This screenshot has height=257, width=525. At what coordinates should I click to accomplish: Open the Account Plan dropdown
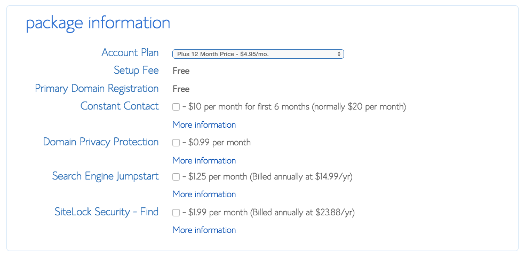click(258, 54)
